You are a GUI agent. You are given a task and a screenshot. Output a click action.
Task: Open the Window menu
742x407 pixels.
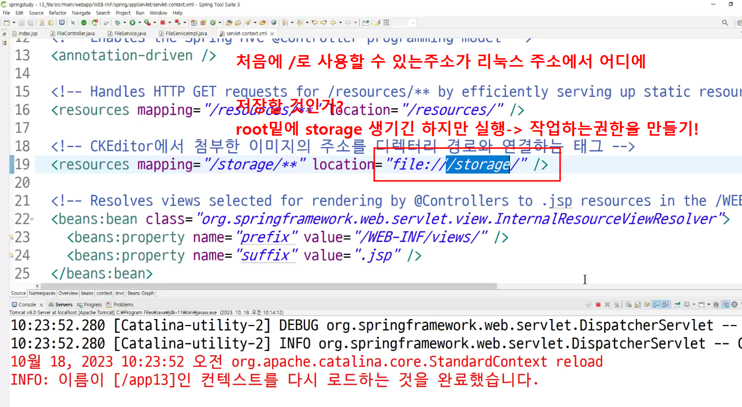158,13
